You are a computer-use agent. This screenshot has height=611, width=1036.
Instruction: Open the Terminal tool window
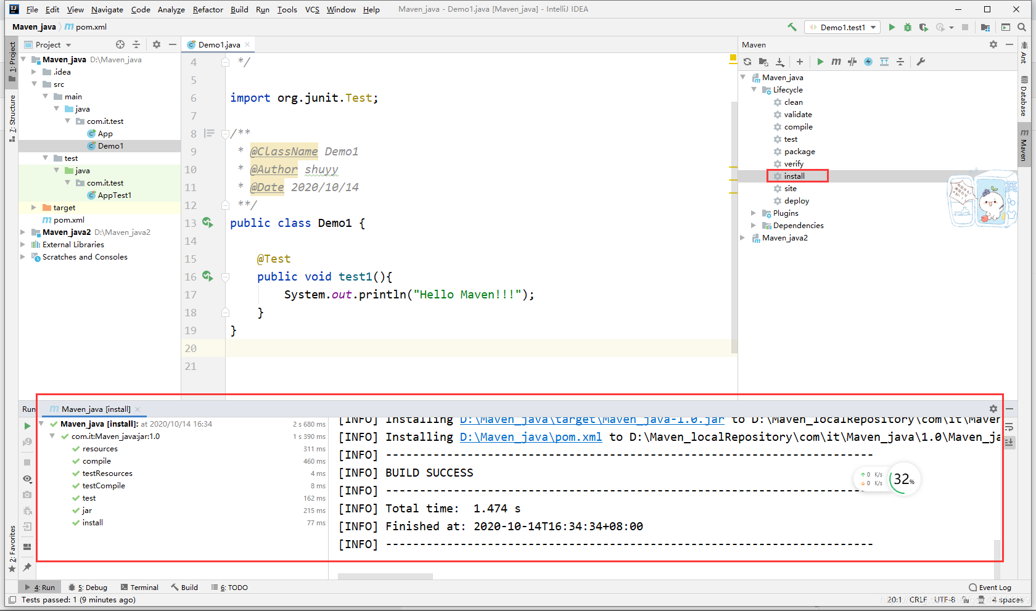click(139, 588)
